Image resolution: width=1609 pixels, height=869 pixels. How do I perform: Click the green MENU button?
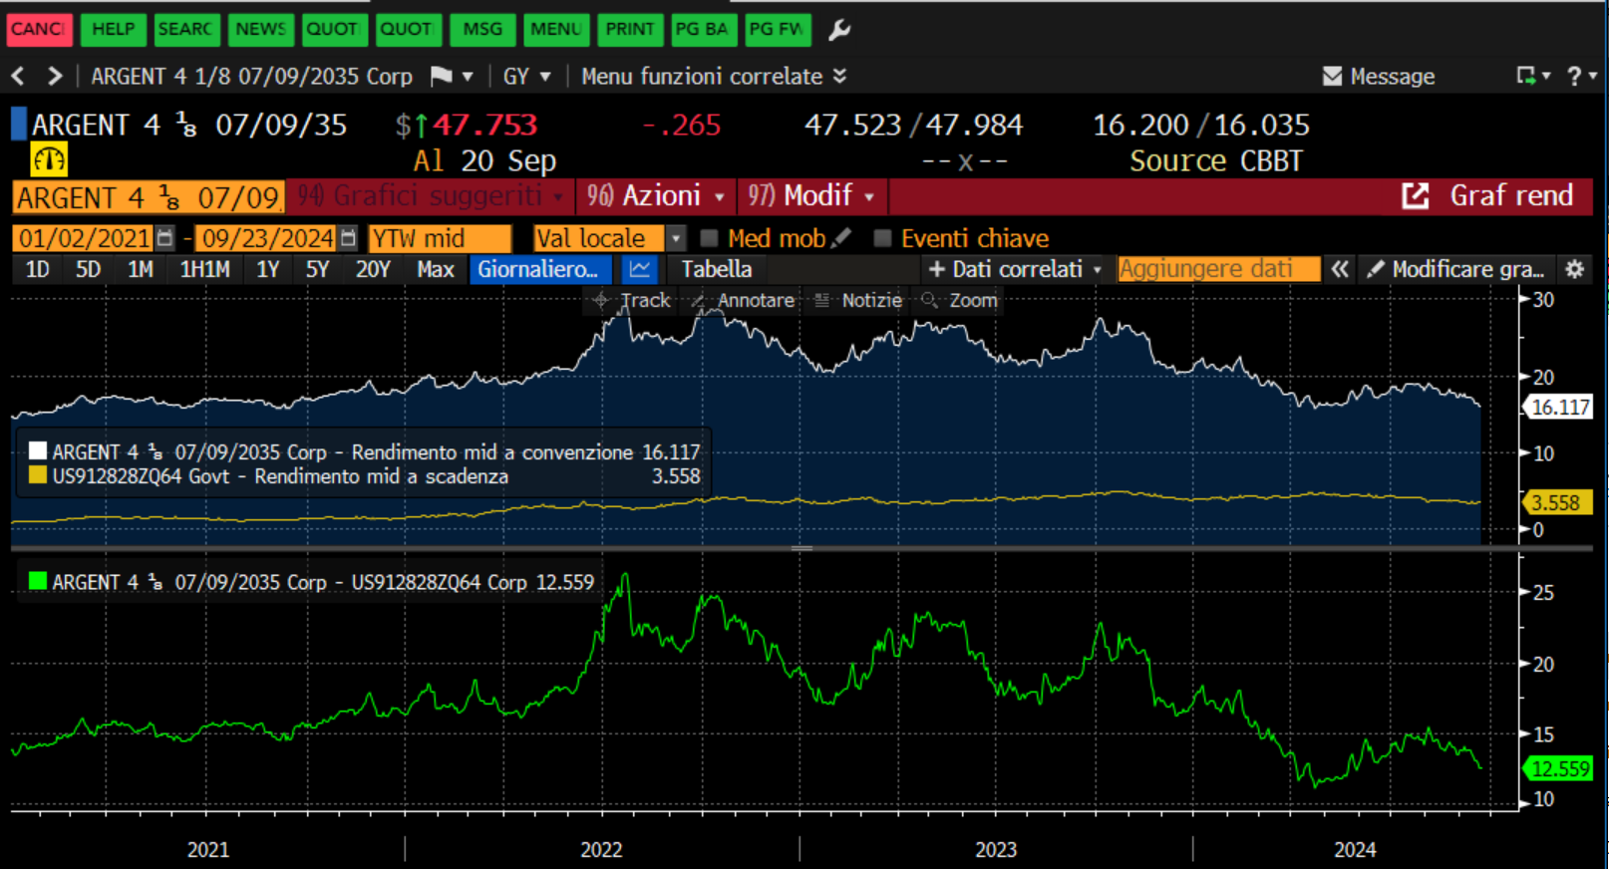(556, 29)
